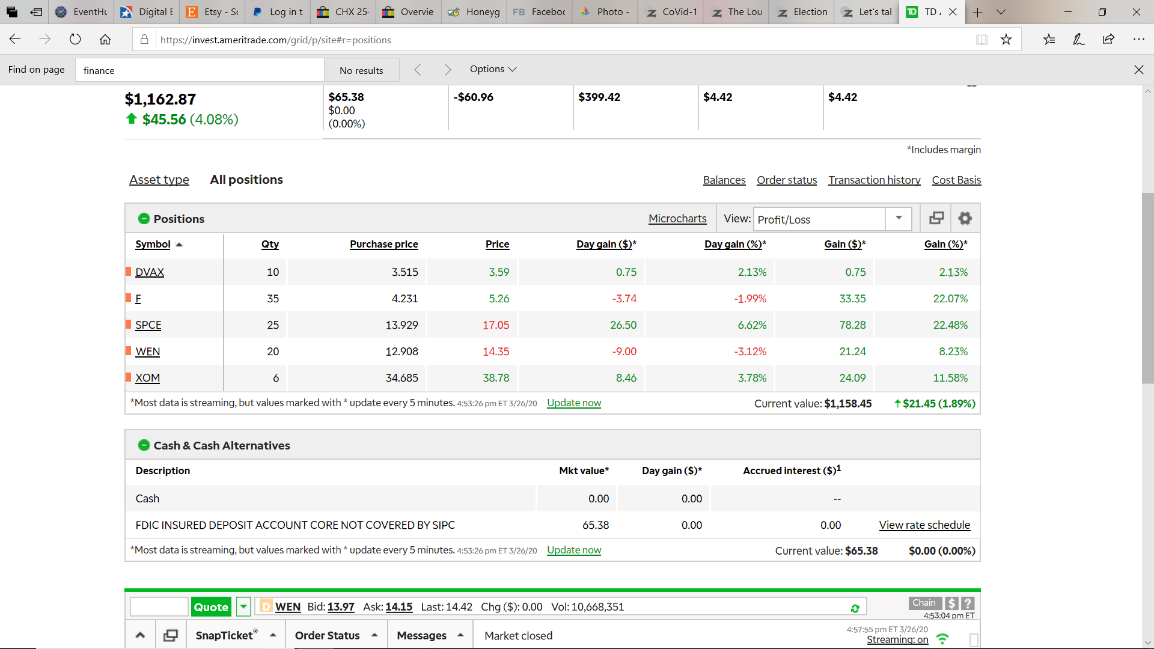Image resolution: width=1154 pixels, height=649 pixels.
Task: Open the SPCE symbol link
Action: point(148,325)
